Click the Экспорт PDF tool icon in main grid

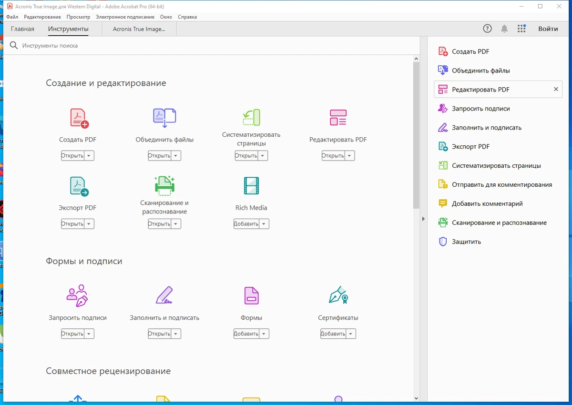coord(80,186)
